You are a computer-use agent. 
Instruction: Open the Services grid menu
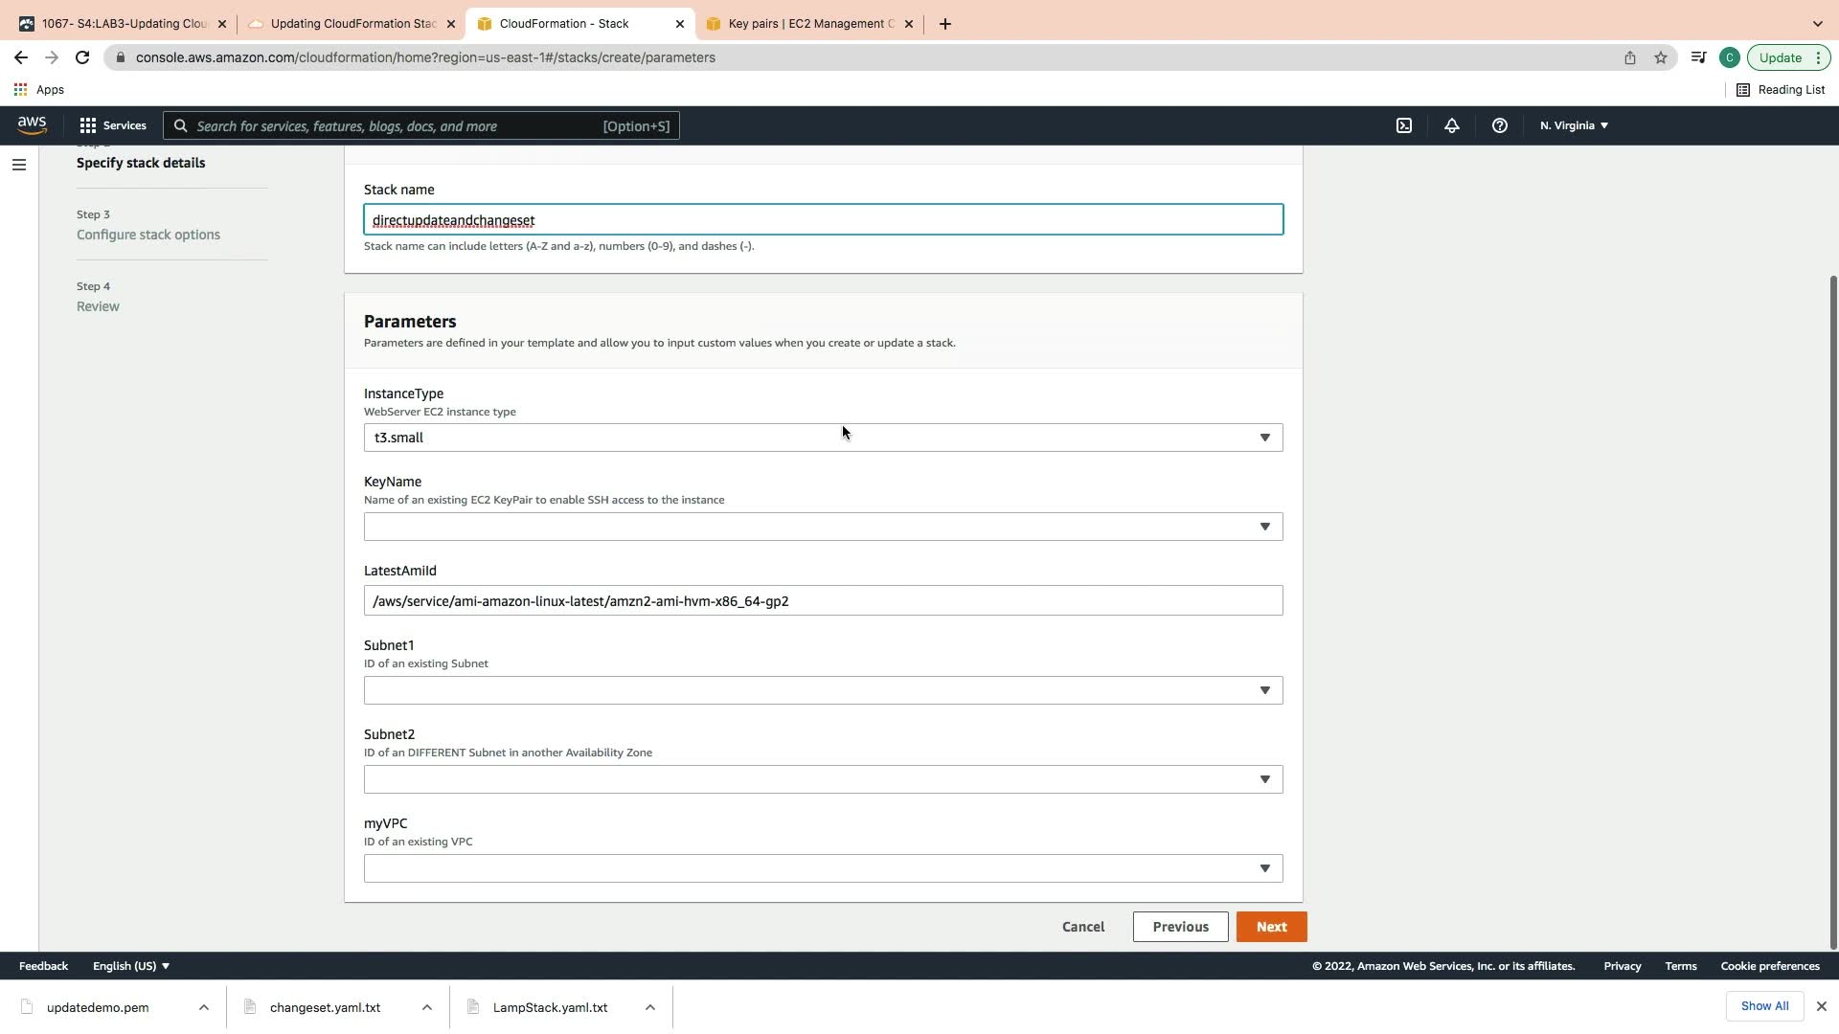point(113,125)
